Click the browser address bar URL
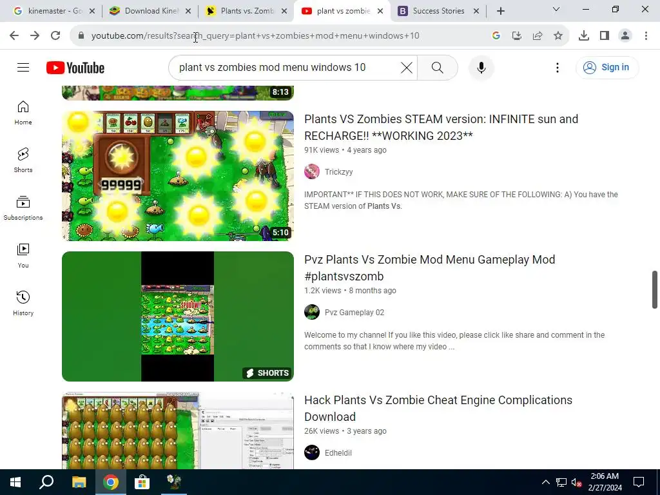Image resolution: width=660 pixels, height=495 pixels. click(255, 36)
